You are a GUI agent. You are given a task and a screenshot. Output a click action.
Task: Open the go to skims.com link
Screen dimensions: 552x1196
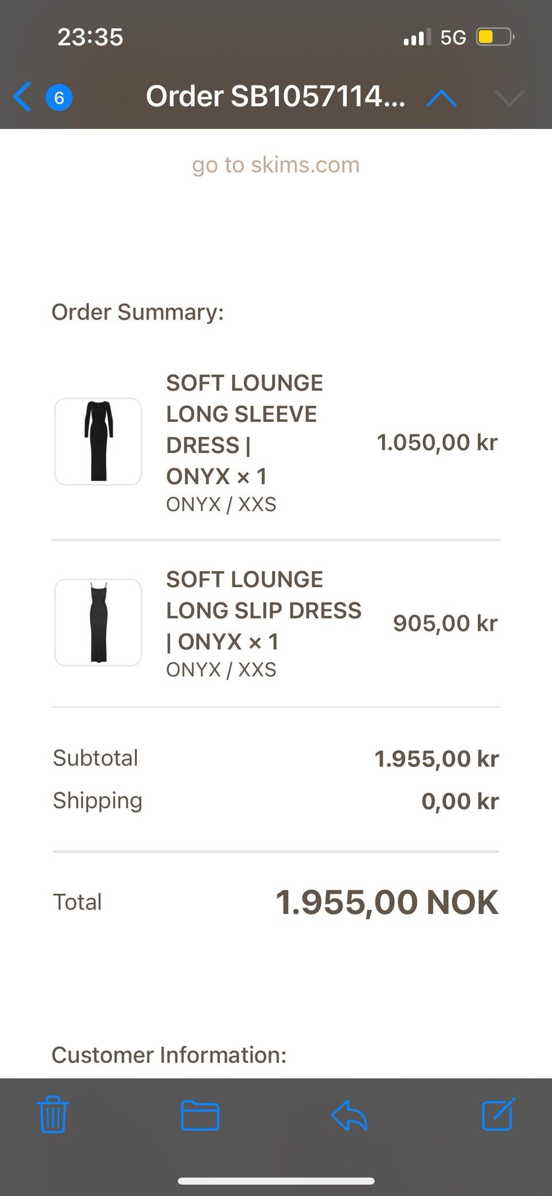tap(275, 165)
